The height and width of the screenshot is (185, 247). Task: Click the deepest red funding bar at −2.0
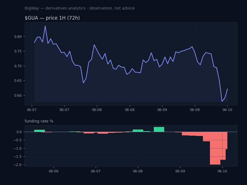pyautogui.click(x=215, y=148)
